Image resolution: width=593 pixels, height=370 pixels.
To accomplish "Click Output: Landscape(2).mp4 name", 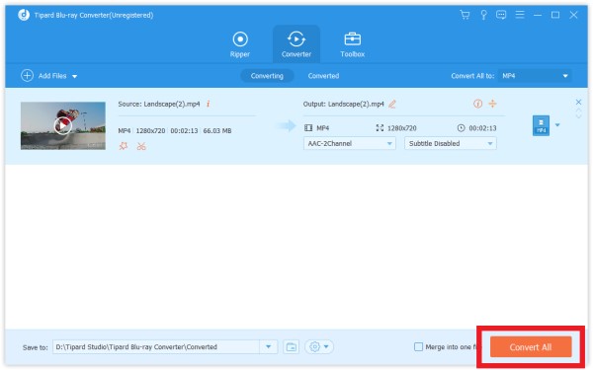I will click(343, 104).
